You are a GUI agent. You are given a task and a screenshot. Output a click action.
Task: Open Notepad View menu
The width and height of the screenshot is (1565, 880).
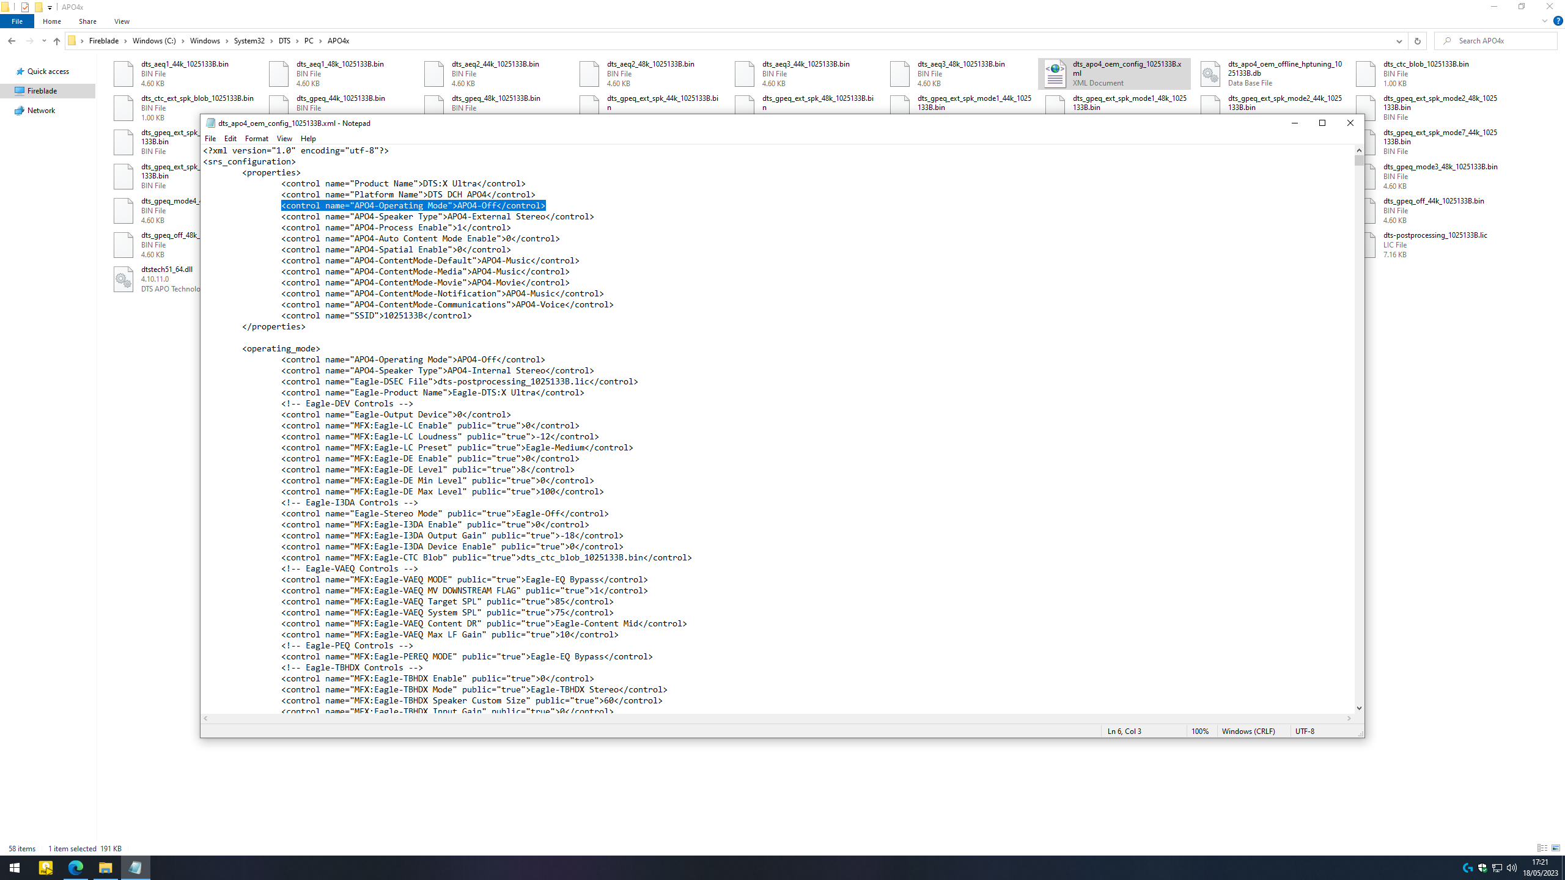(284, 139)
